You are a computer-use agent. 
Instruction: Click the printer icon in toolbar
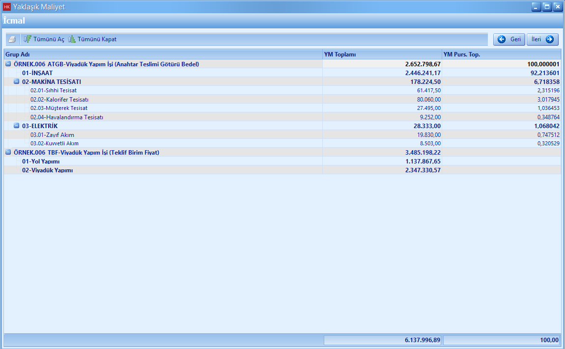(12, 39)
